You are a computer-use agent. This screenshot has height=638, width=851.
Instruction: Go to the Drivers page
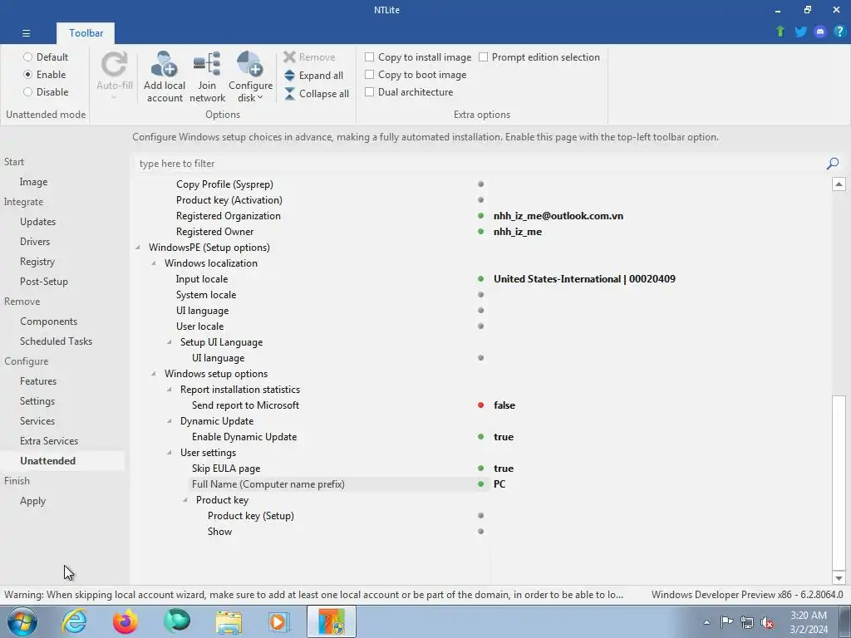pos(35,242)
